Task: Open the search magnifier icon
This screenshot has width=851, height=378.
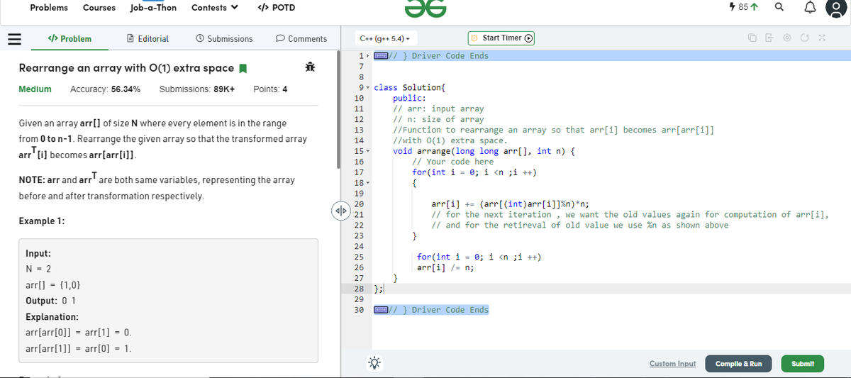Action: [779, 8]
